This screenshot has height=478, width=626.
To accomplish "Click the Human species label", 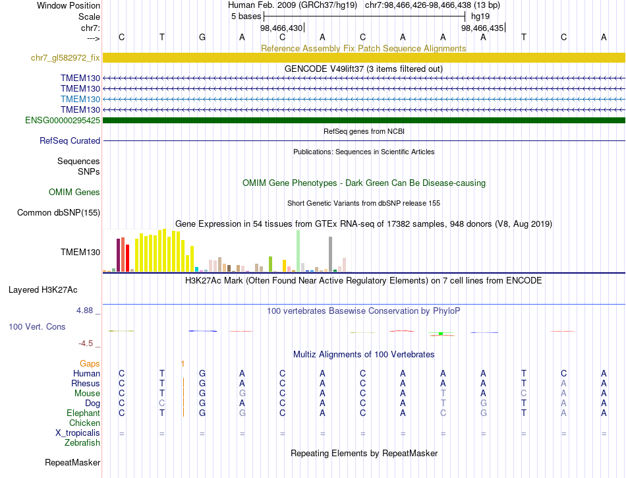I will pos(86,373).
